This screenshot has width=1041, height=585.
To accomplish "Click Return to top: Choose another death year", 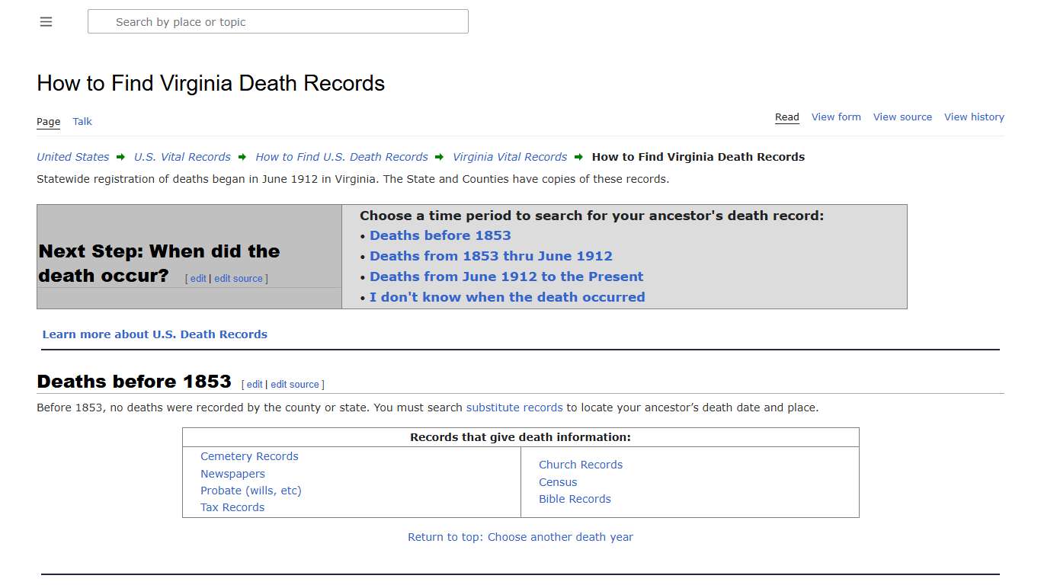I will click(x=520, y=537).
